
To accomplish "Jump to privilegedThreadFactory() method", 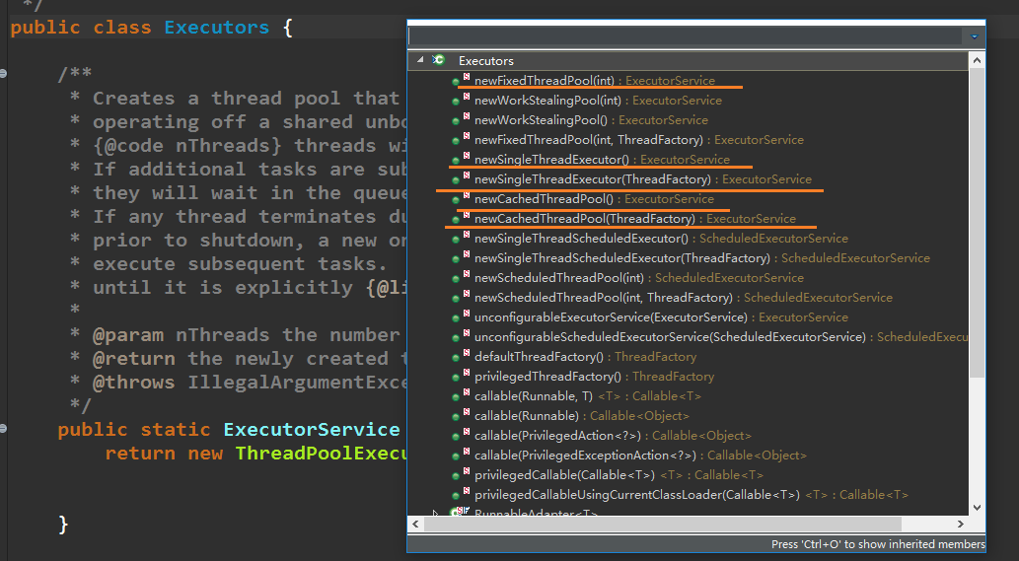I will 594,377.
